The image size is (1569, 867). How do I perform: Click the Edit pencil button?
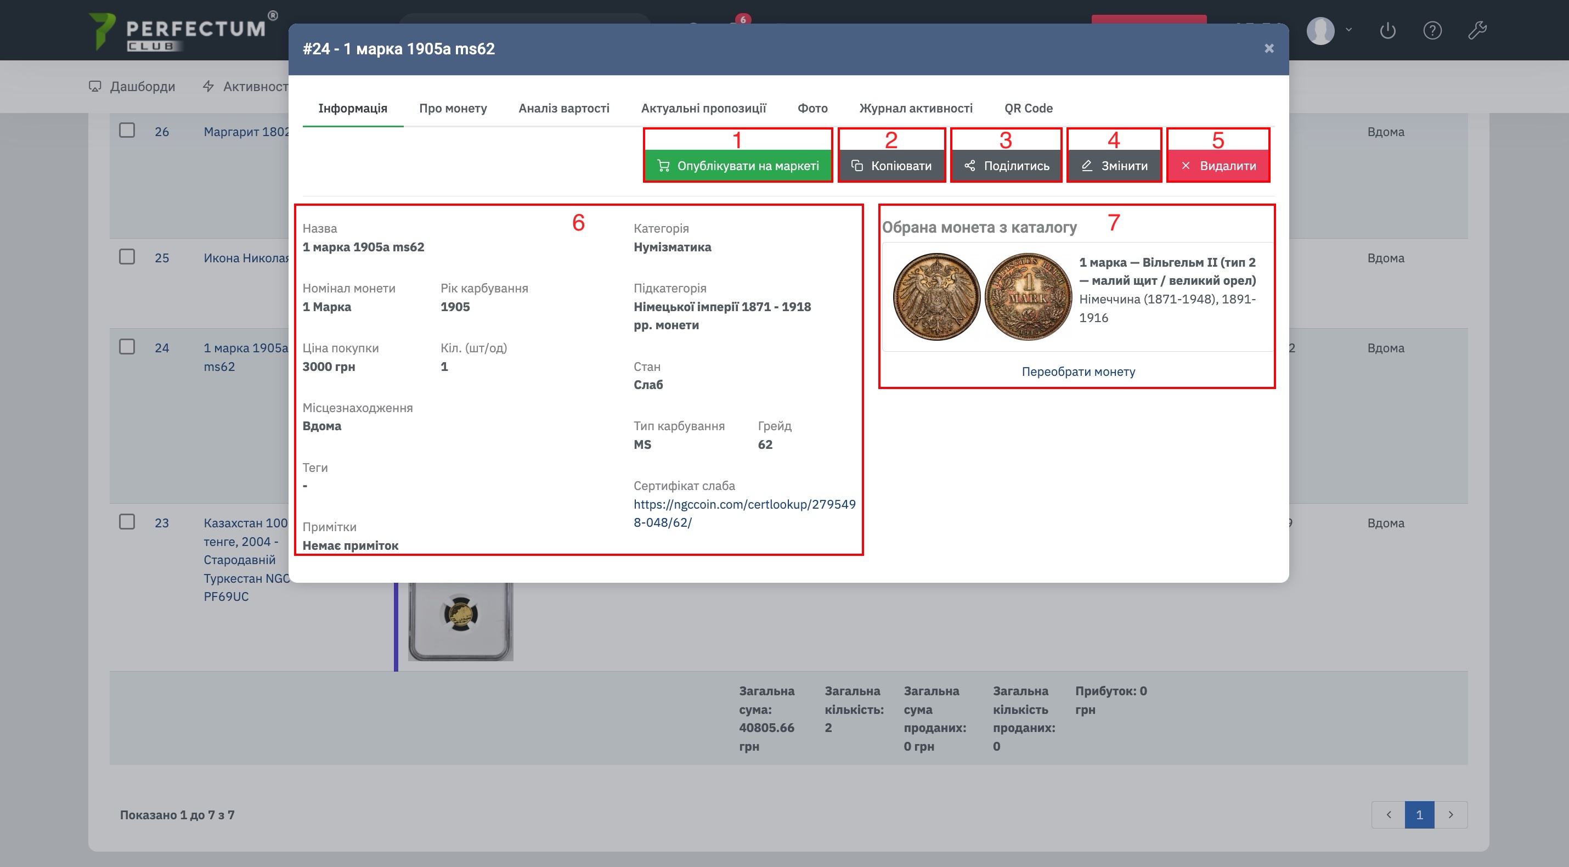(x=1114, y=166)
